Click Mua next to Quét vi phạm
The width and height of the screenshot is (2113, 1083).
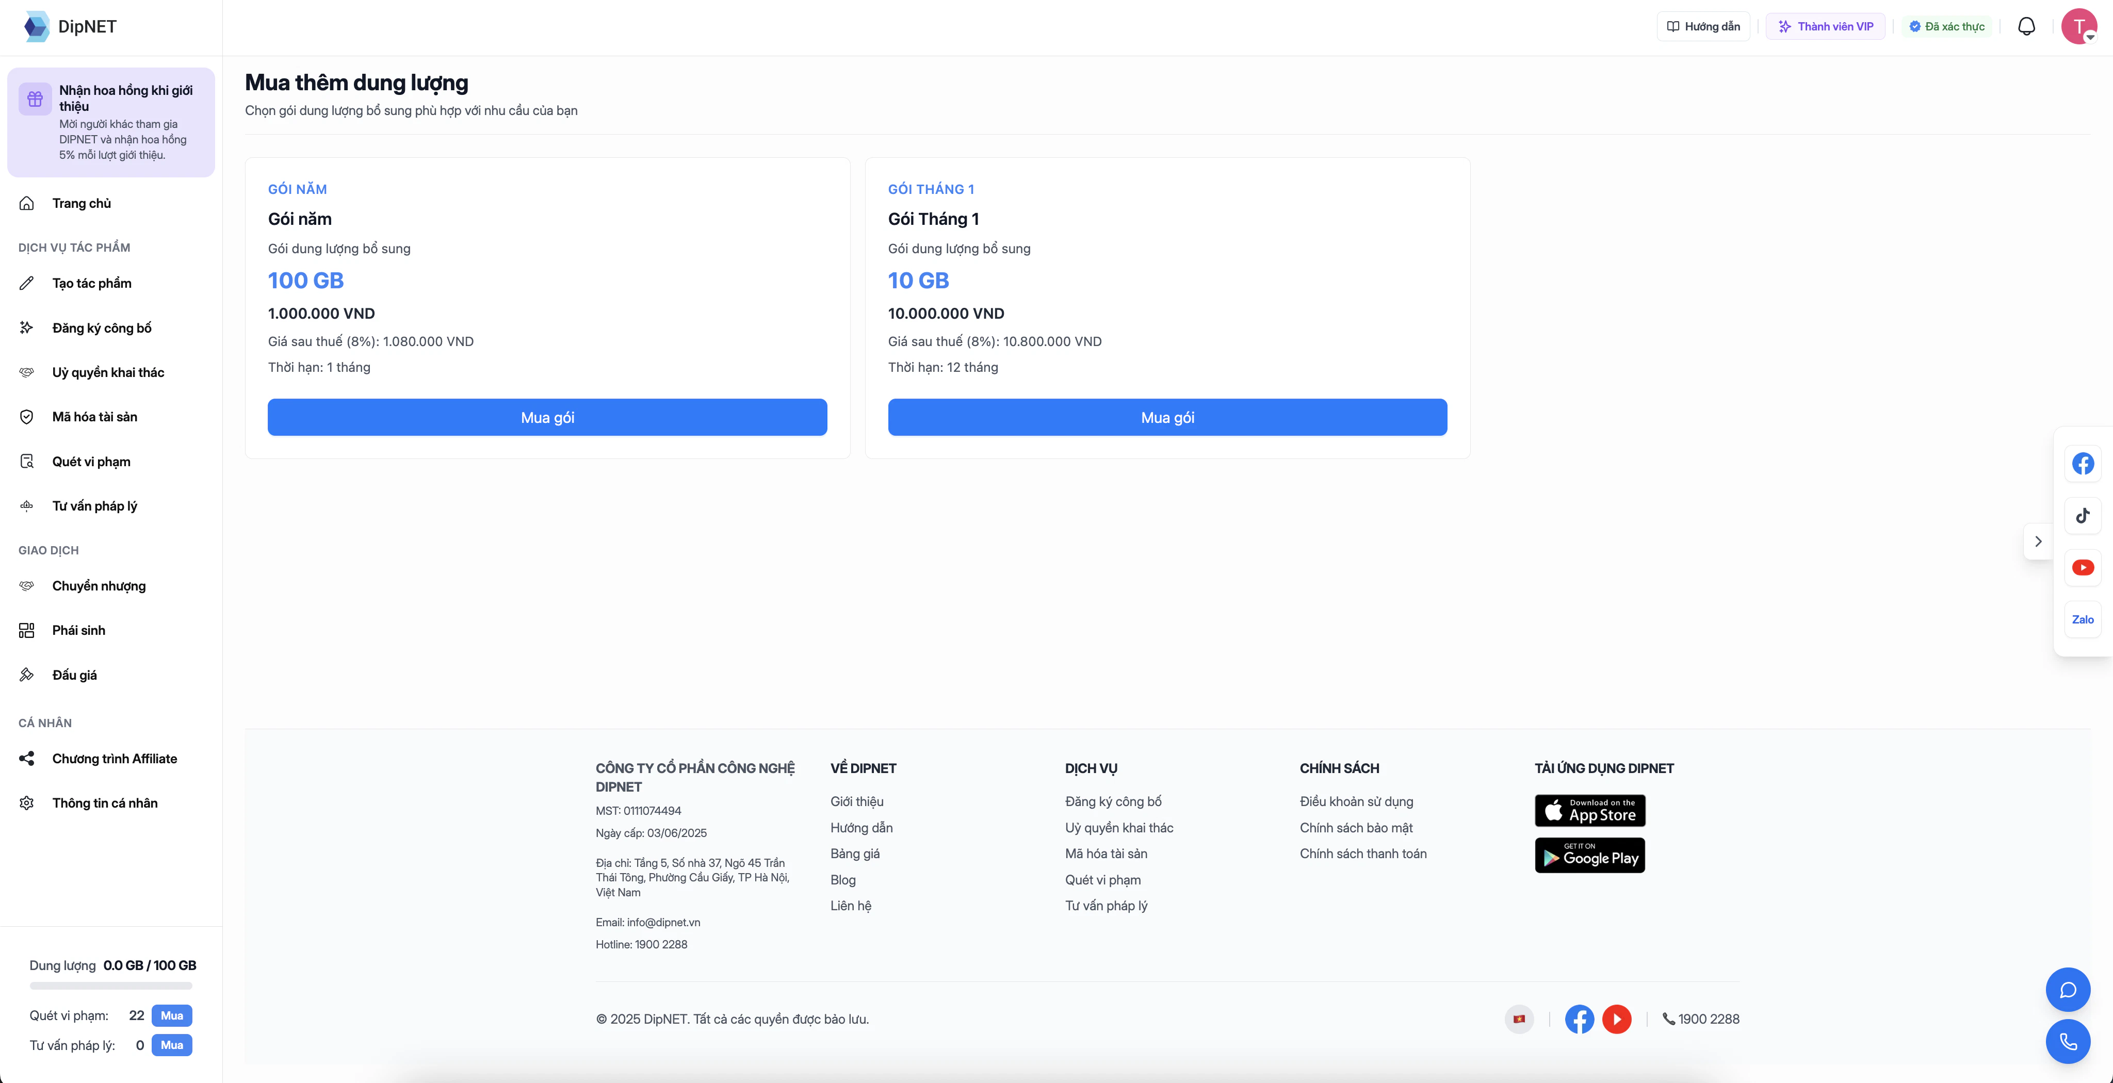[x=171, y=1016]
